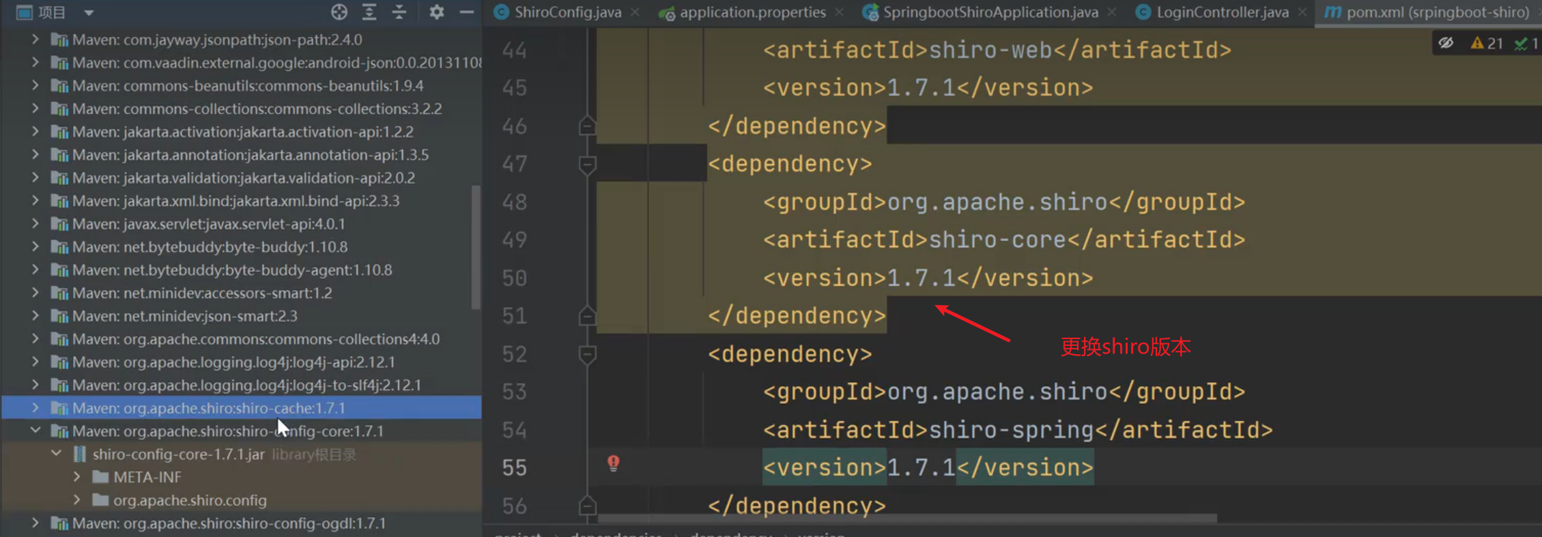Toggle the reader mode eye icon in editor
1542x537 pixels.
click(1446, 44)
